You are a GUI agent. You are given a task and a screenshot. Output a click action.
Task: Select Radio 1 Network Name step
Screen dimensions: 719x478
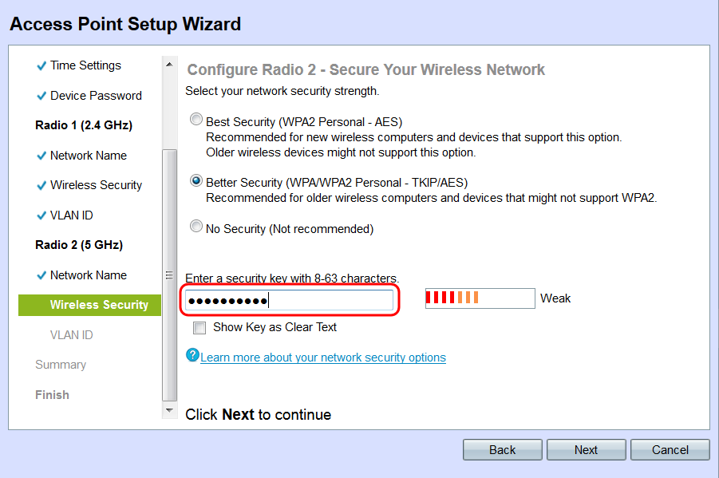click(88, 156)
